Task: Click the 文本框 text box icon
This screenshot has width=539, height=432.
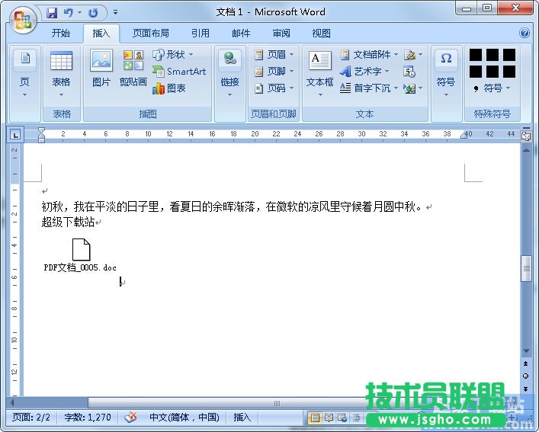Action: coord(319,67)
